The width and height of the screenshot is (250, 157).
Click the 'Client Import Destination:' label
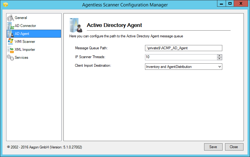(x=93, y=65)
